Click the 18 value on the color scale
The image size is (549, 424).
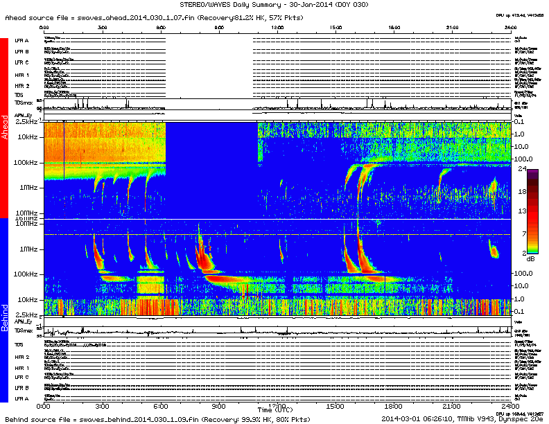(522, 192)
